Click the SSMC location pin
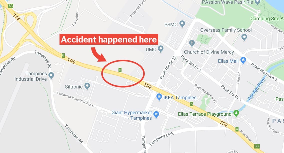 pyautogui.click(x=182, y=24)
